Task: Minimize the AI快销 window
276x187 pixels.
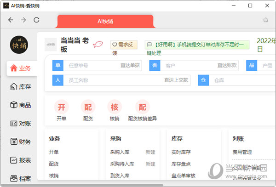Action: (x=234, y=6)
